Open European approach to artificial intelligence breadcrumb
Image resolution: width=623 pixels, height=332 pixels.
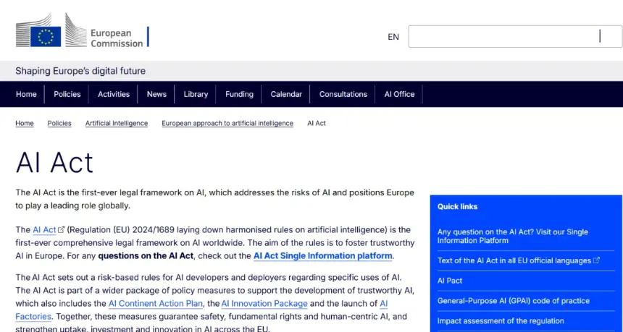(x=227, y=124)
